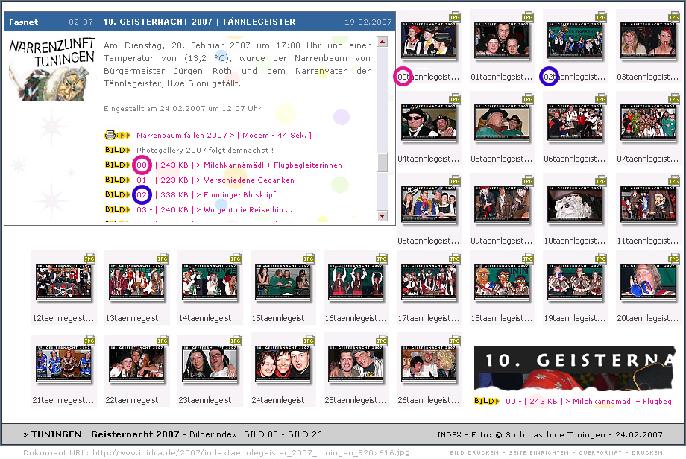Click the BILD icon under the banner image
The width and height of the screenshot is (686, 459).
[487, 401]
